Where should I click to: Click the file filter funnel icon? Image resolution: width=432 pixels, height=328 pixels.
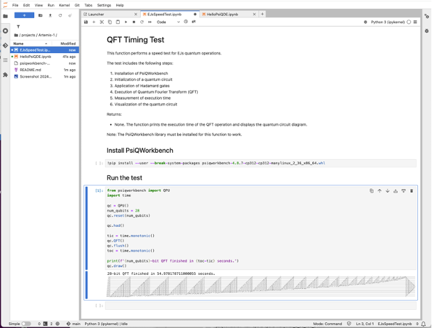18,27
